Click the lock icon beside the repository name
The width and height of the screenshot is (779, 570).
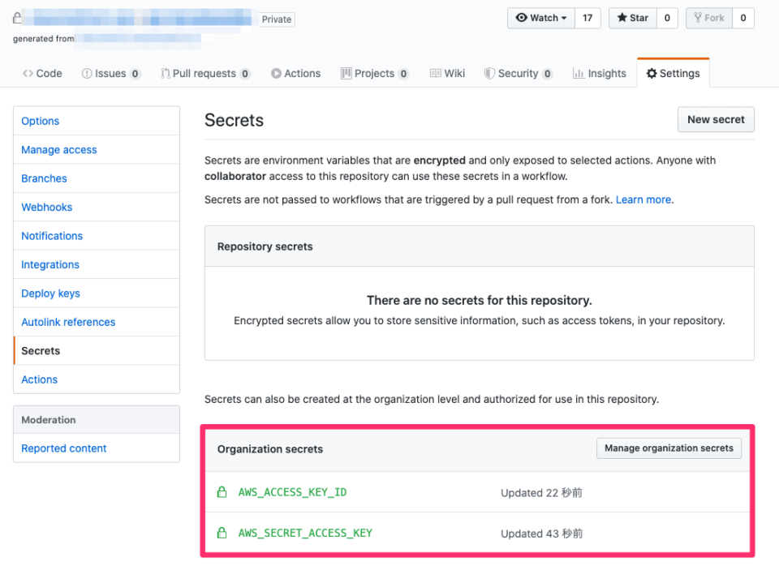pyautogui.click(x=17, y=19)
